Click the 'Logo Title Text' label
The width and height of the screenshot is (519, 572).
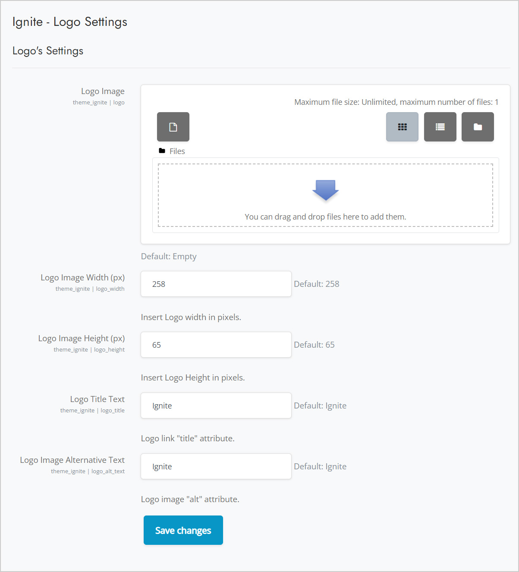[98, 399]
